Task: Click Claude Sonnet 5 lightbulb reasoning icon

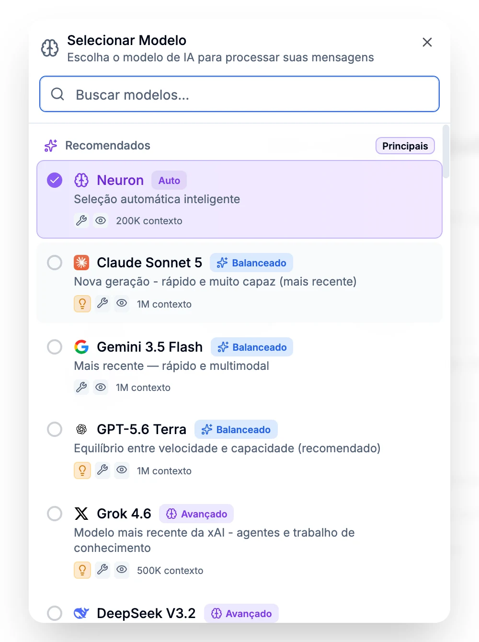Action: [82, 304]
